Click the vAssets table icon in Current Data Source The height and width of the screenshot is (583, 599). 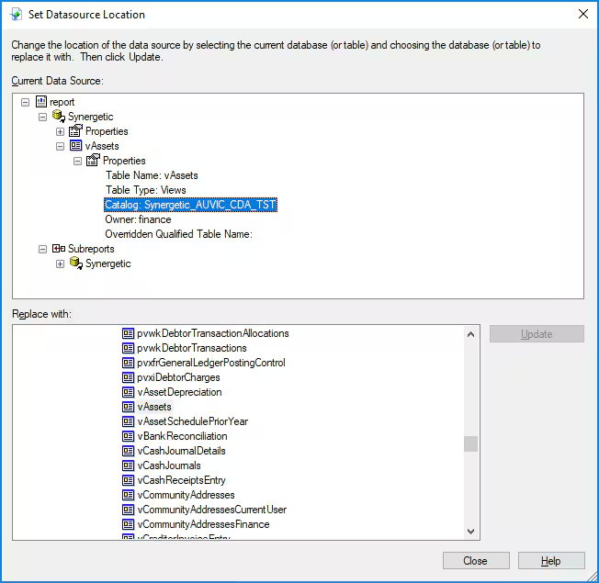pos(75,145)
